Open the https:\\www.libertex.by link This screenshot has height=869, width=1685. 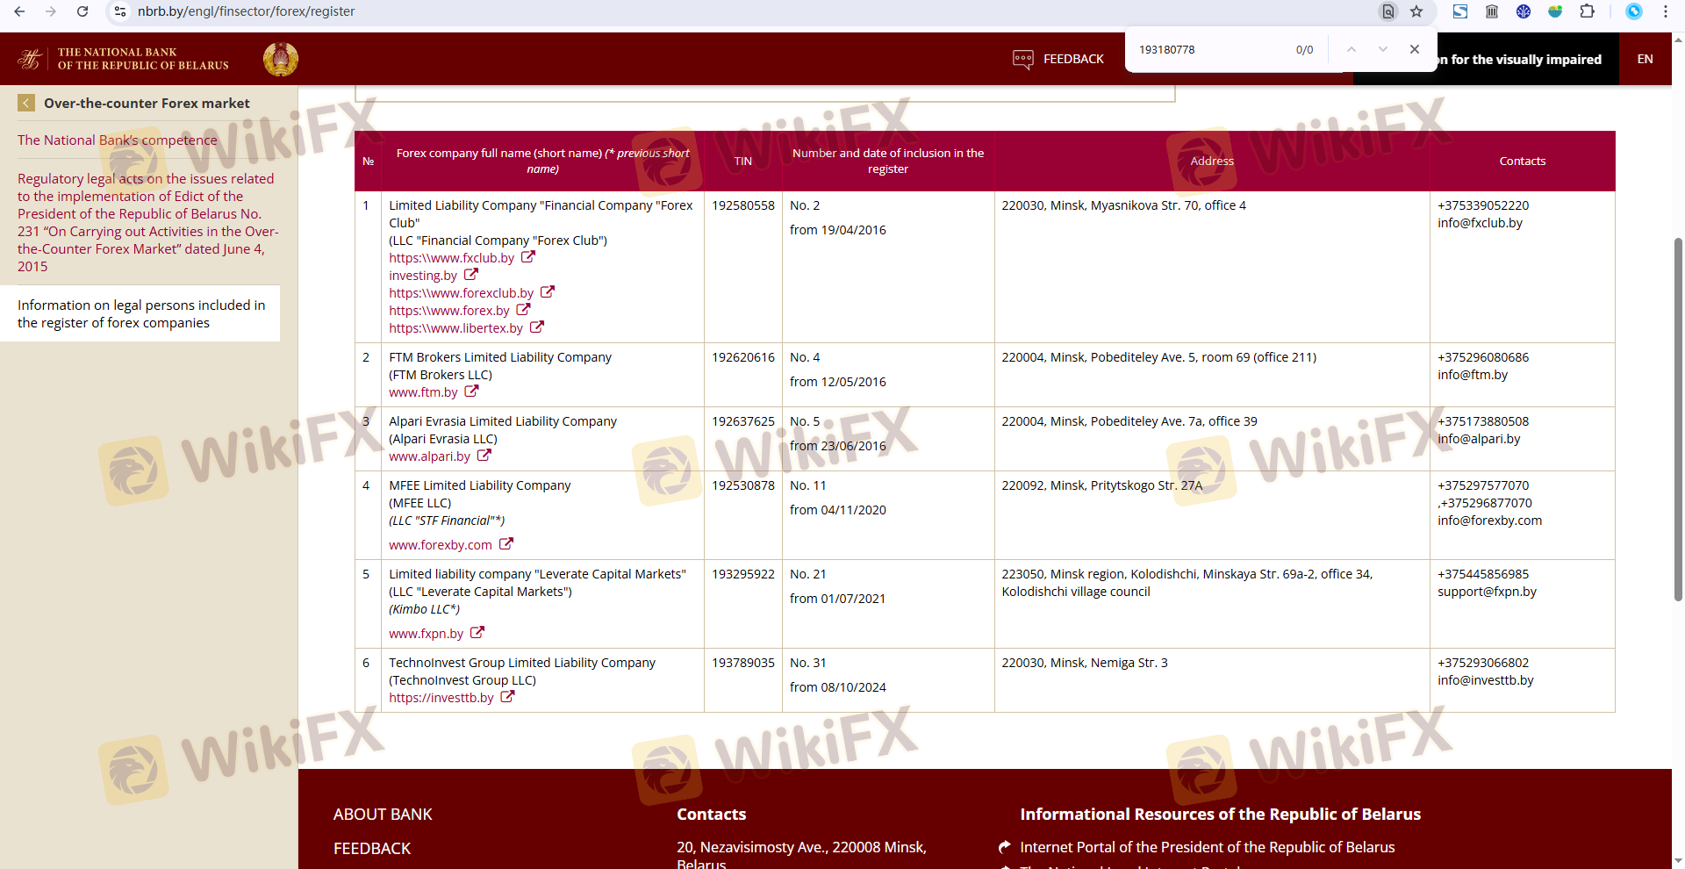pyautogui.click(x=455, y=328)
